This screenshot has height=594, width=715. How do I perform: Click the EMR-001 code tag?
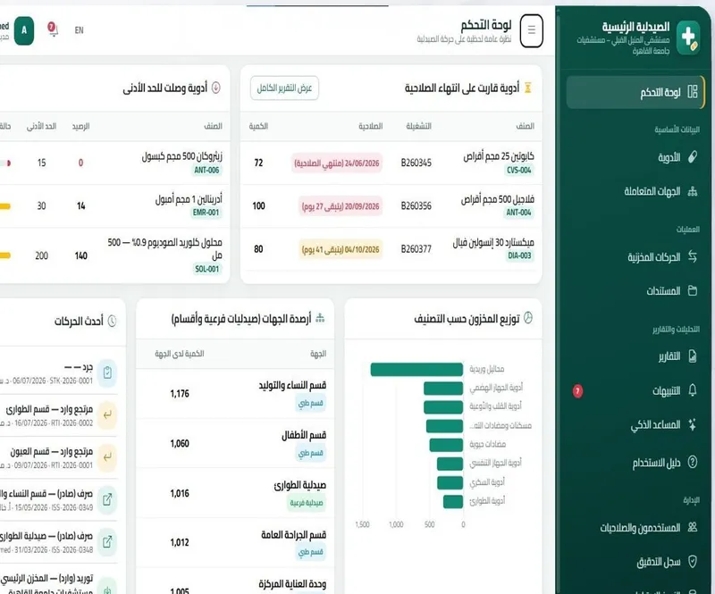click(x=206, y=213)
